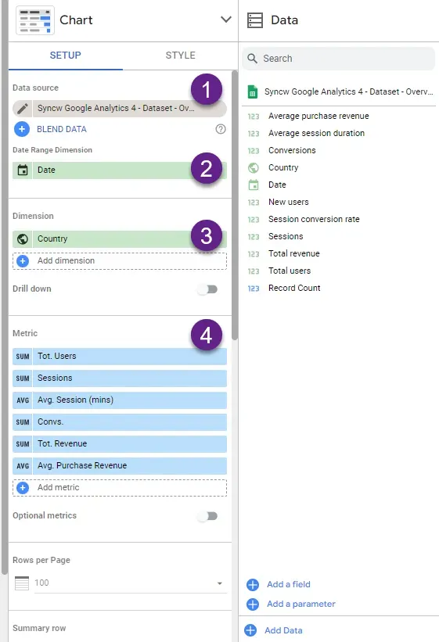Click the Search fields input box
This screenshot has height=642, width=439.
tap(339, 59)
